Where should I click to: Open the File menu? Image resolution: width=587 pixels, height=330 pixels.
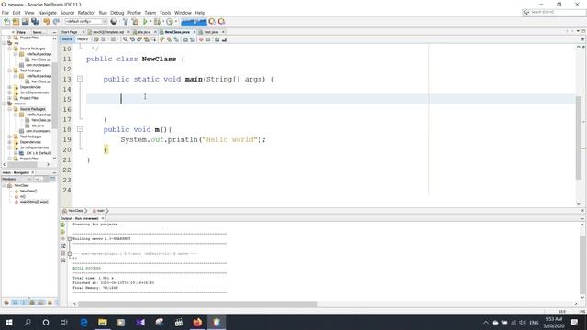6,13
